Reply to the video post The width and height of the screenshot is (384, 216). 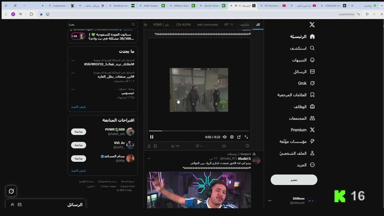point(247,146)
